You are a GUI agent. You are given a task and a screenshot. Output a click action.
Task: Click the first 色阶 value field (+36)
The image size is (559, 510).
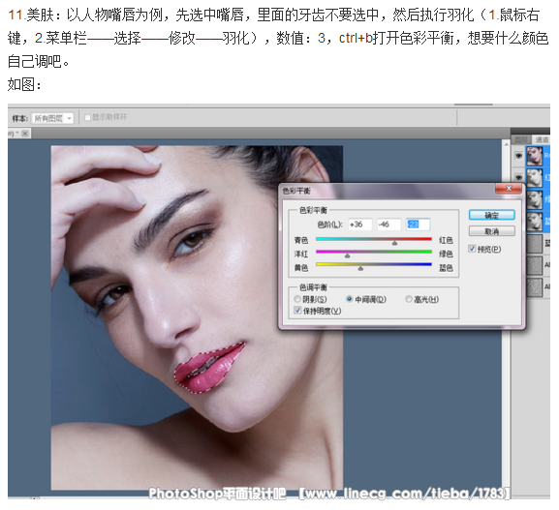(x=359, y=225)
